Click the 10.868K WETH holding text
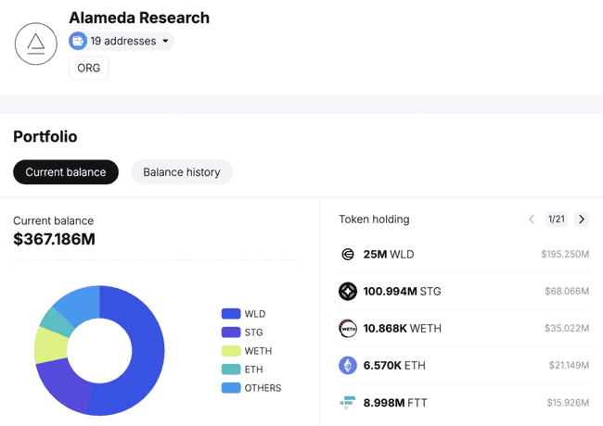This screenshot has height=426, width=603. point(403,329)
